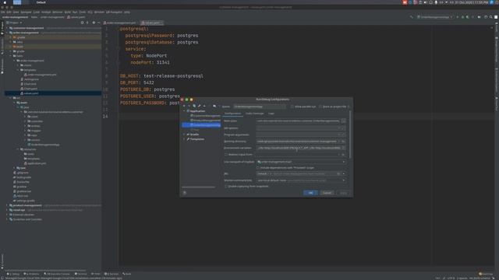Expand the product-management project node
The width and height of the screenshot is (499, 280).
click(x=7, y=205)
